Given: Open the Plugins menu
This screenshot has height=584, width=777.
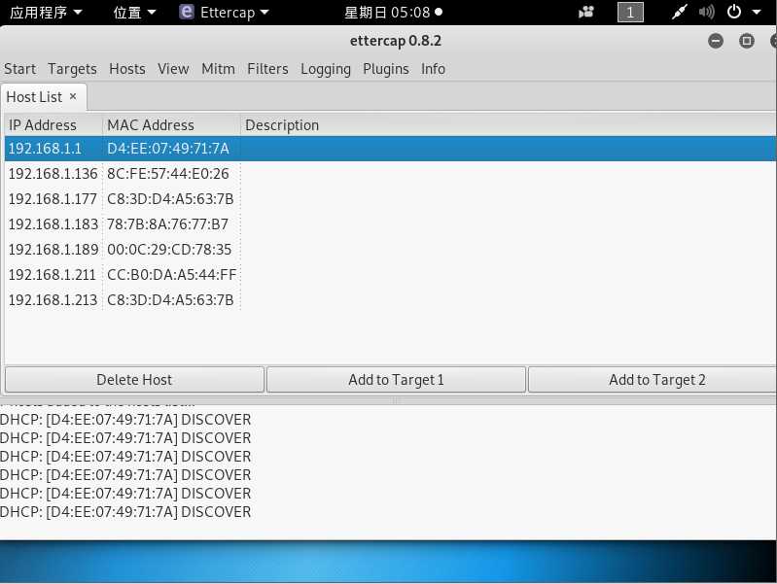Looking at the screenshot, I should 386,69.
